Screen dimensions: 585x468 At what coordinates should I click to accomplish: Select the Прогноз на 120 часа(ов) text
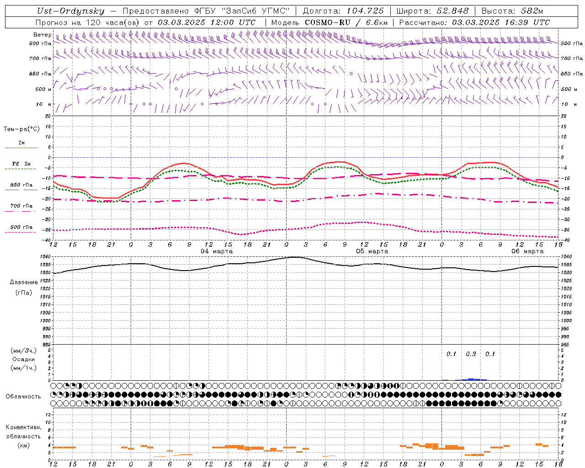[88, 22]
